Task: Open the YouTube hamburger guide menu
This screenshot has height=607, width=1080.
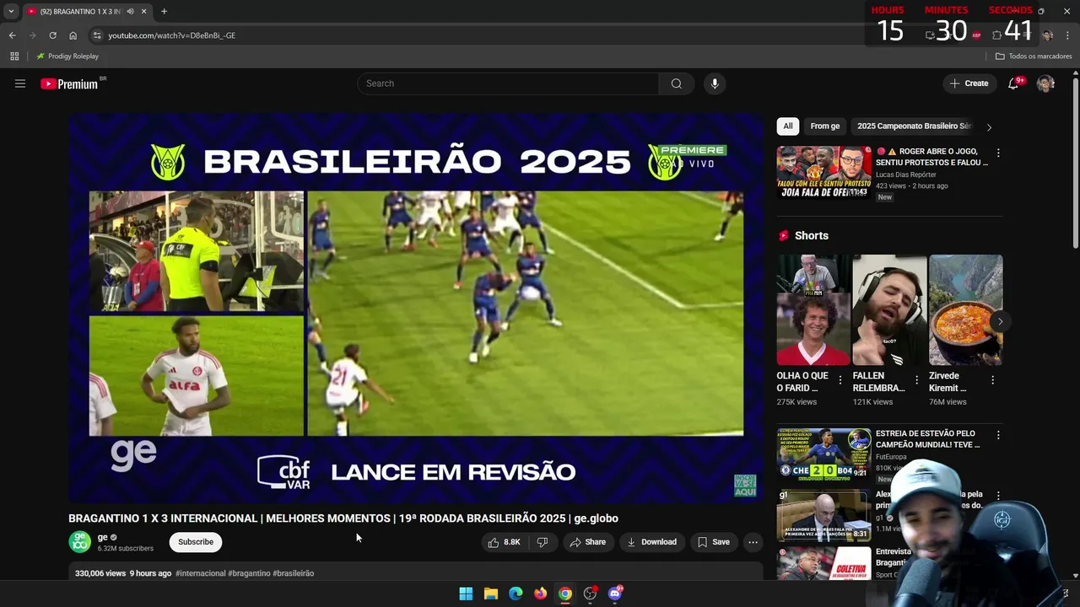Action: (x=20, y=83)
